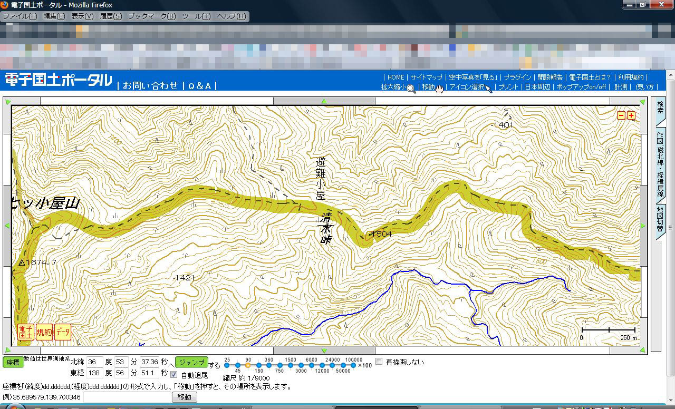
Task: Click the minus zoom-out icon on map
Action: (x=621, y=115)
